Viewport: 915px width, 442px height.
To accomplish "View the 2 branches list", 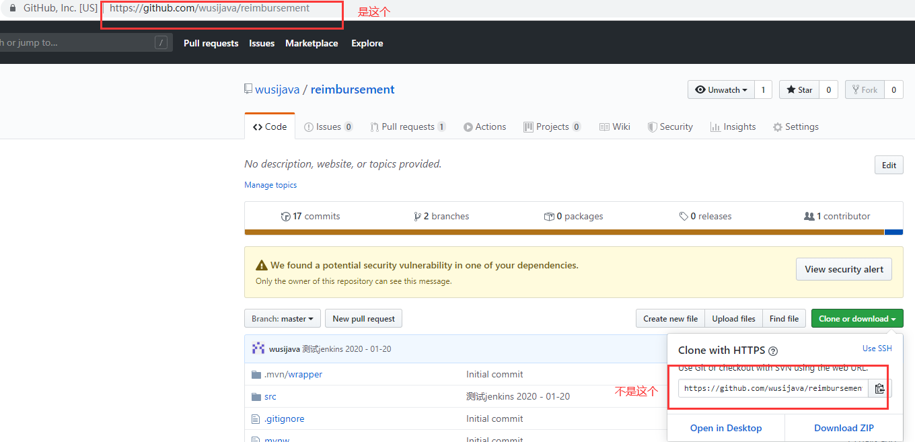I will coord(441,216).
